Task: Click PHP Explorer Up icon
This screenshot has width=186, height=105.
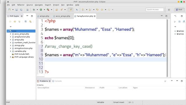Action: (x=19, y=22)
